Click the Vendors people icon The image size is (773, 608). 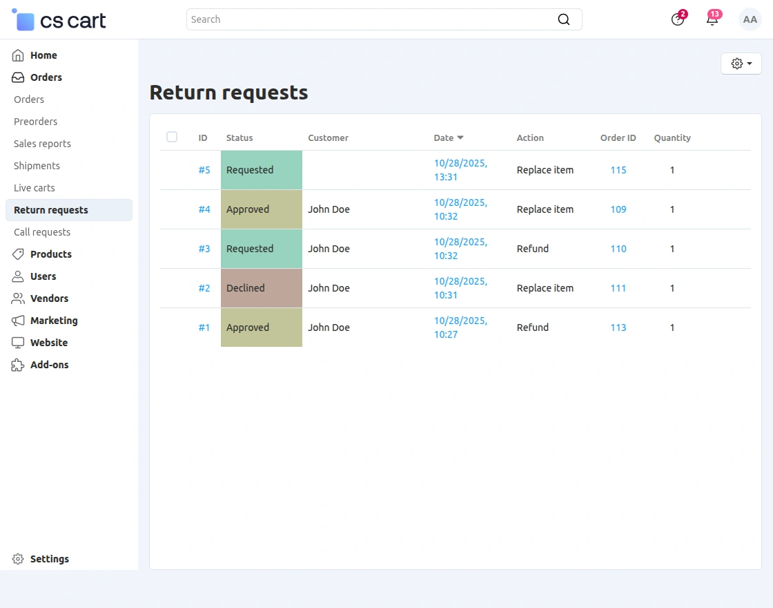[x=18, y=298]
